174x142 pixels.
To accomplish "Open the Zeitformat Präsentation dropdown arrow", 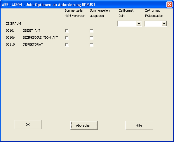I will (x=164, y=24).
